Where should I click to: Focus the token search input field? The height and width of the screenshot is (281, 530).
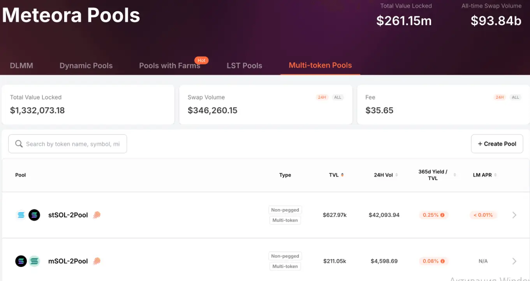click(x=73, y=144)
